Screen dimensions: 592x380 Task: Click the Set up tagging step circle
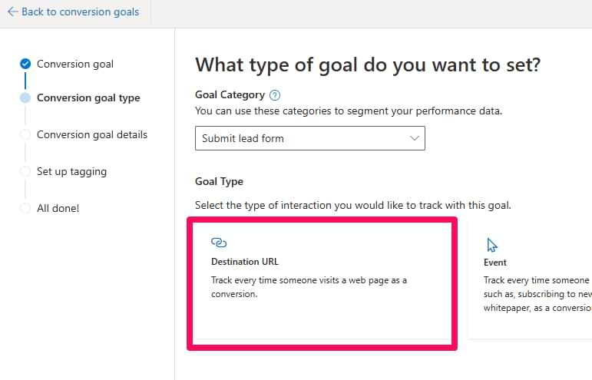tap(25, 171)
